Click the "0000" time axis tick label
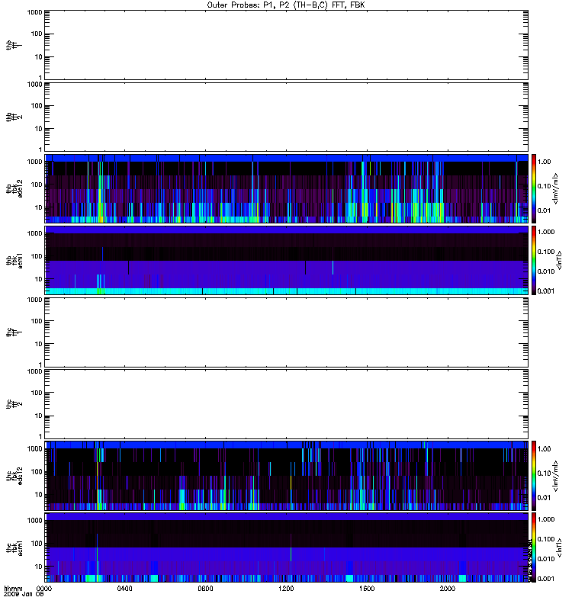 click(x=44, y=589)
